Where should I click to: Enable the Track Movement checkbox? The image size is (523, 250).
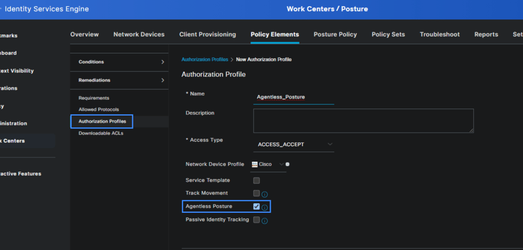[x=256, y=193]
